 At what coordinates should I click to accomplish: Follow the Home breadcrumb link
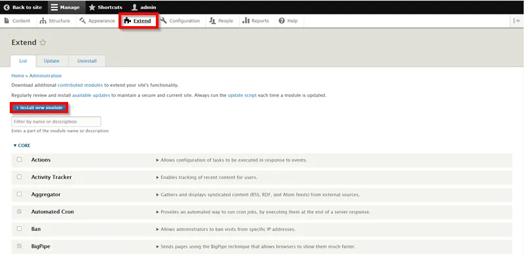click(x=18, y=76)
